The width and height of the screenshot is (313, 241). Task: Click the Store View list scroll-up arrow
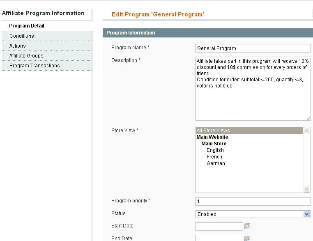(x=306, y=131)
